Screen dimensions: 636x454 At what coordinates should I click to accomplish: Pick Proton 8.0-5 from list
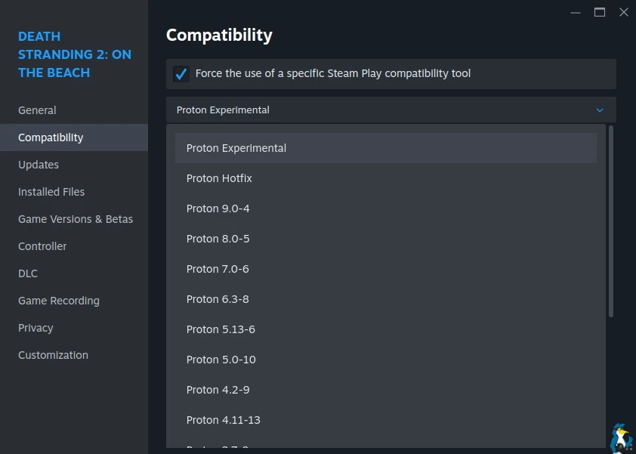tap(218, 239)
